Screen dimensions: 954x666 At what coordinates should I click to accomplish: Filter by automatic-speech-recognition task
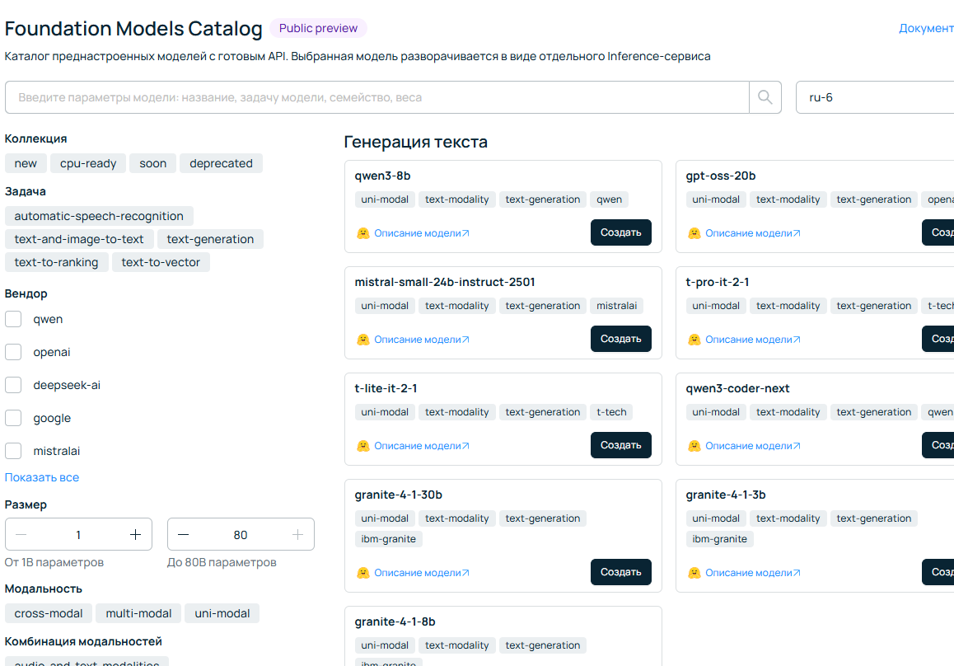tap(99, 216)
